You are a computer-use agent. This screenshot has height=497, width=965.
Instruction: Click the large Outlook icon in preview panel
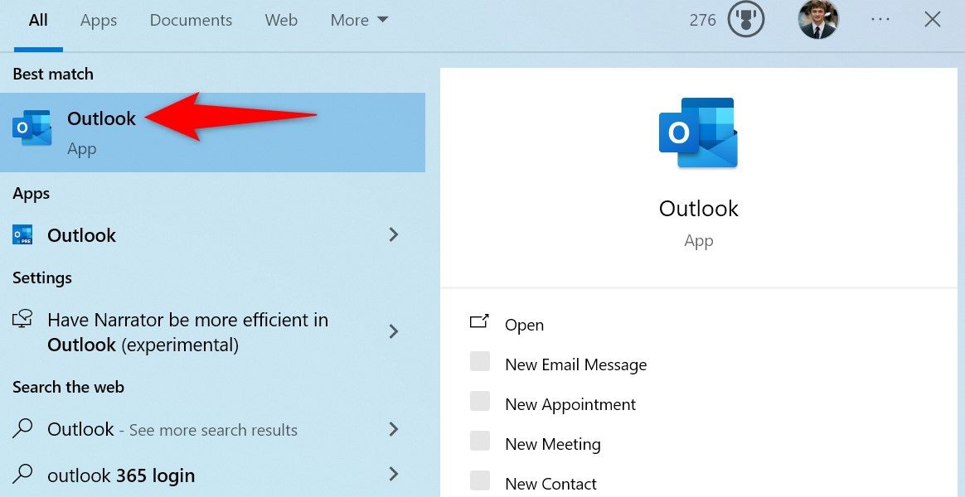click(x=697, y=131)
